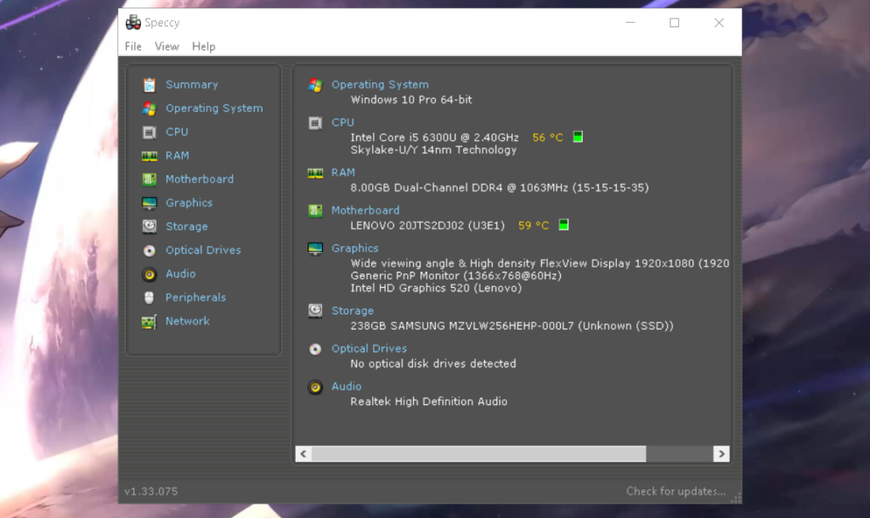This screenshot has width=870, height=518.
Task: Open the RAM section in sidebar
Action: [177, 156]
